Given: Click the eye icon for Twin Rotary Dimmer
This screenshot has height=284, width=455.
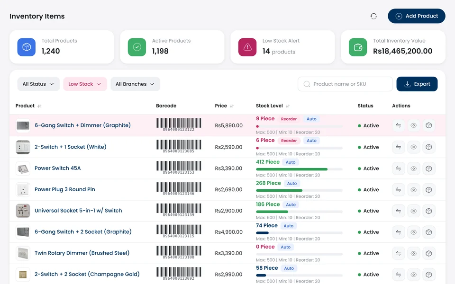Looking at the screenshot, I should click(413, 253).
